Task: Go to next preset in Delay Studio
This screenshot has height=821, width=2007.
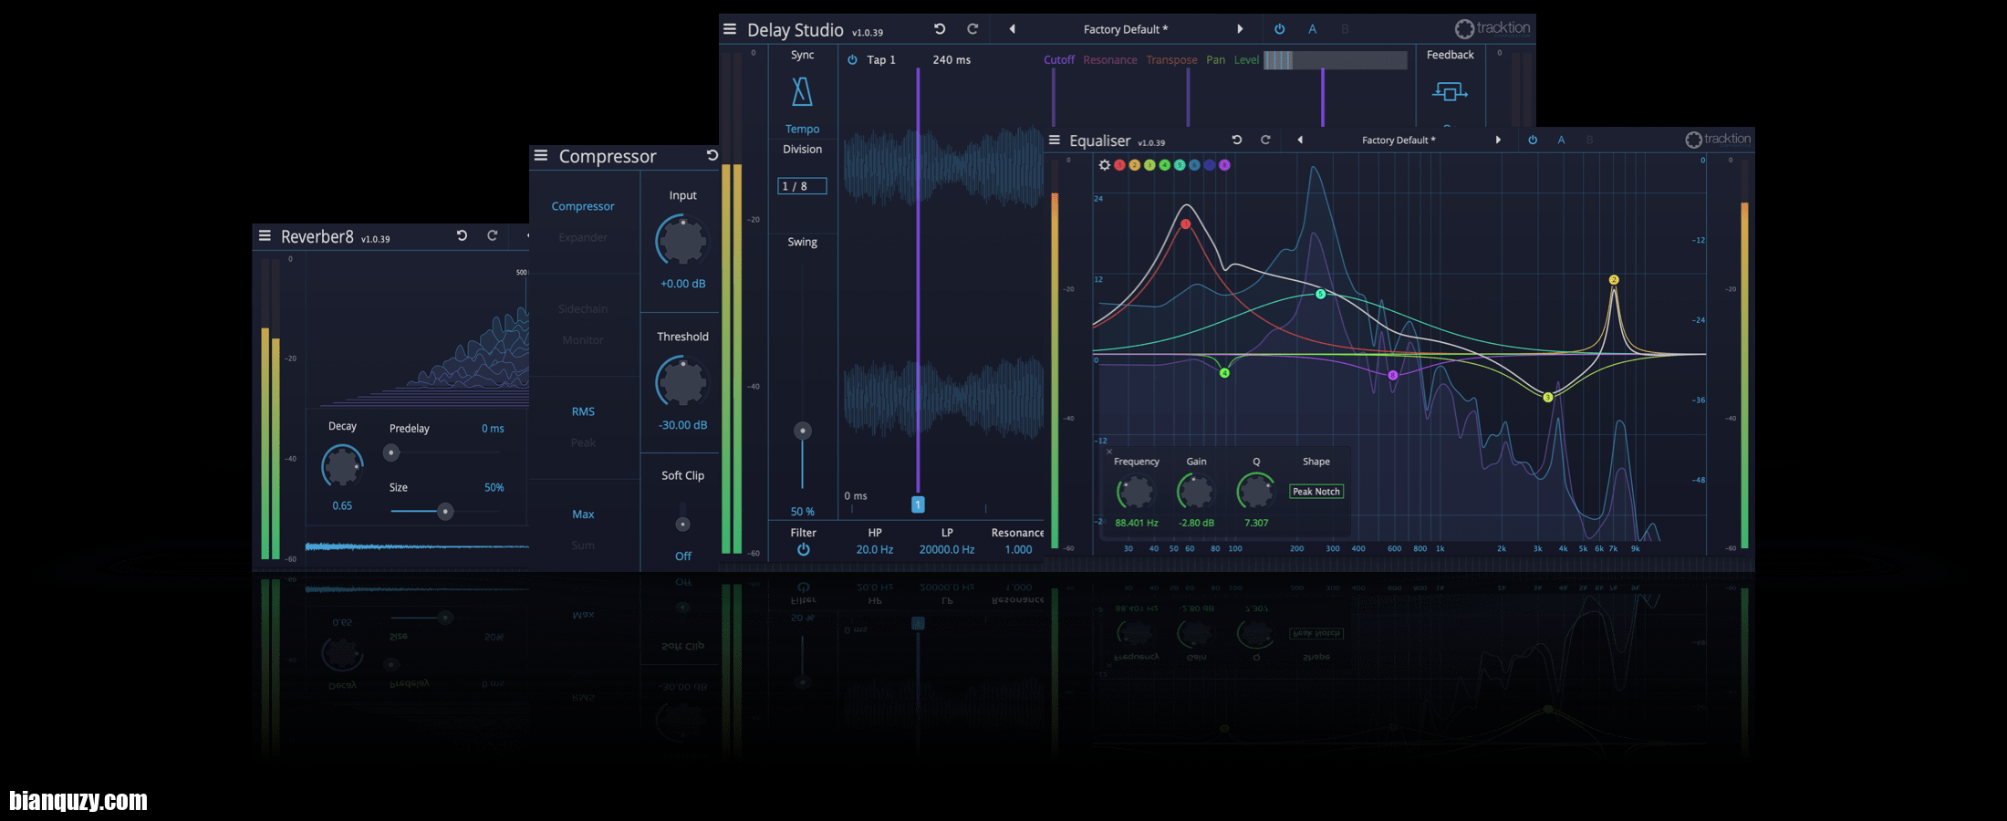Action: click(x=1240, y=29)
